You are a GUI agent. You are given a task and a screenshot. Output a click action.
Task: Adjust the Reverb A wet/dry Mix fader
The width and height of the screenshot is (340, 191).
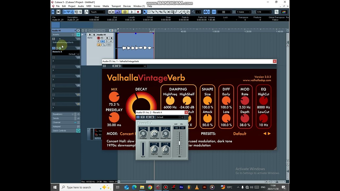(180, 143)
